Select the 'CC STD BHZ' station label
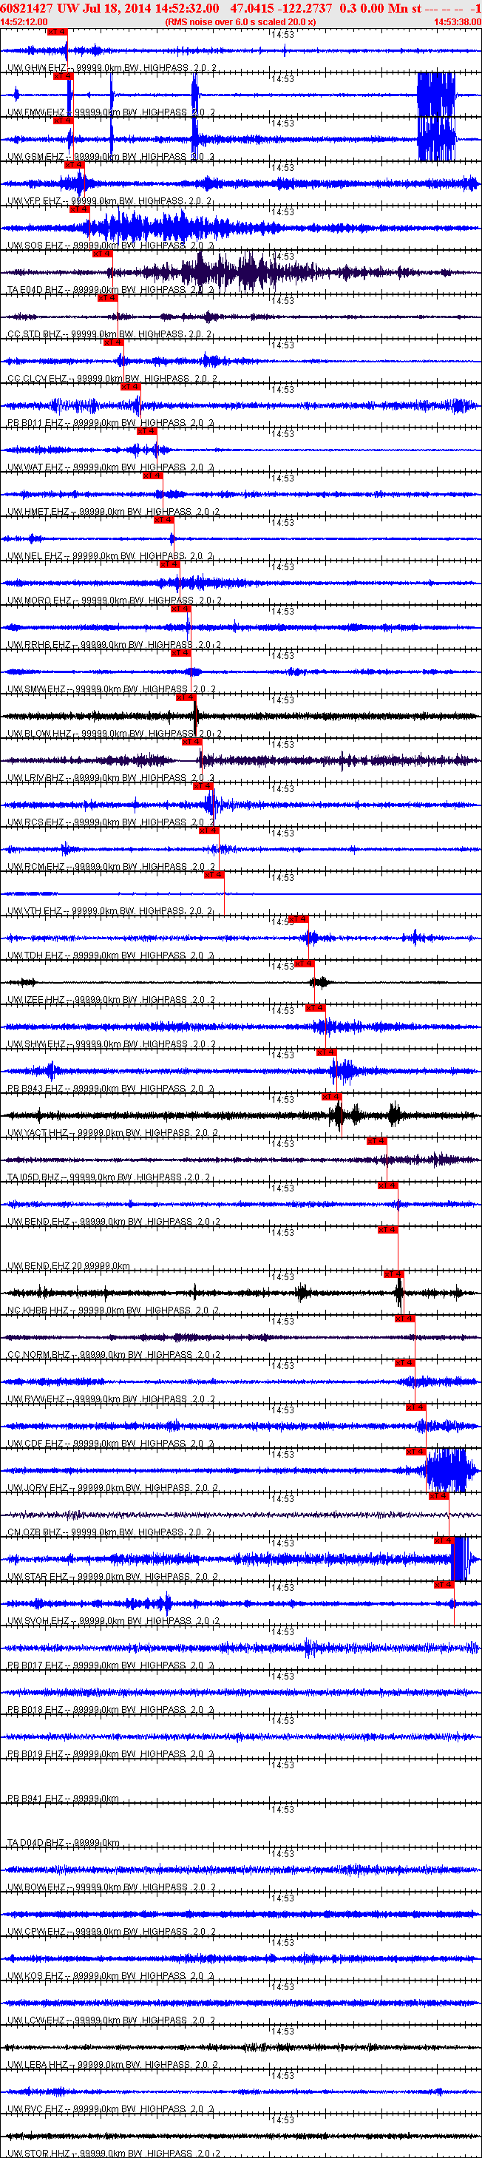This screenshot has width=482, height=2158. [35, 334]
